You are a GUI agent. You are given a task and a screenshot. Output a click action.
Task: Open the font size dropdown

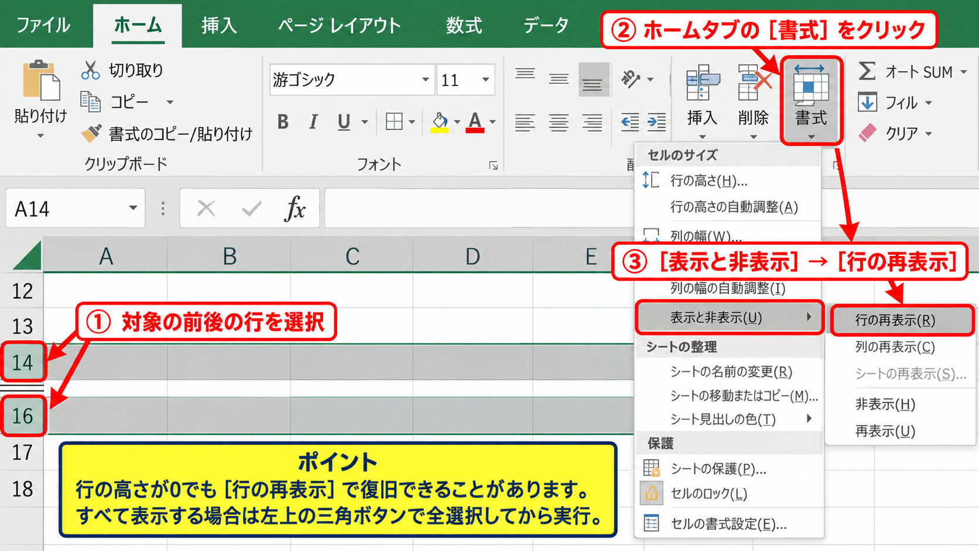coord(485,80)
